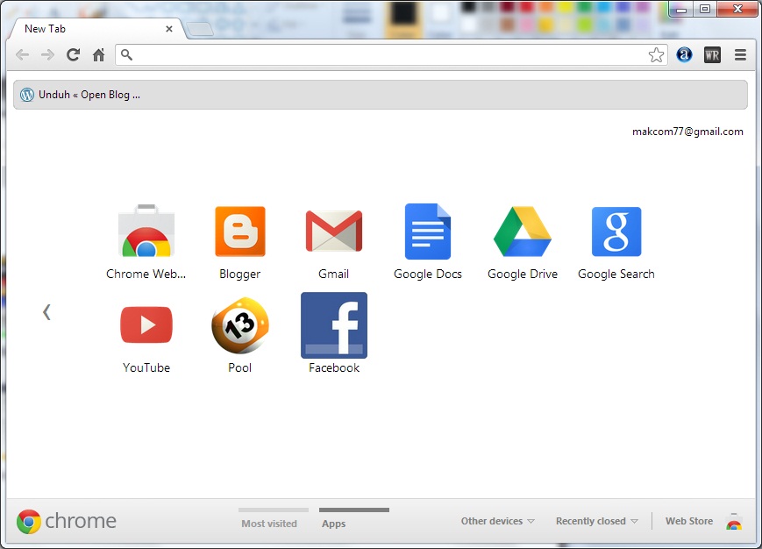Image resolution: width=762 pixels, height=549 pixels.
Task: Launch Google Docs
Action: [x=428, y=231]
